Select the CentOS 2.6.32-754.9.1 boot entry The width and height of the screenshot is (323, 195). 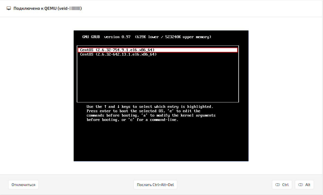[158, 50]
